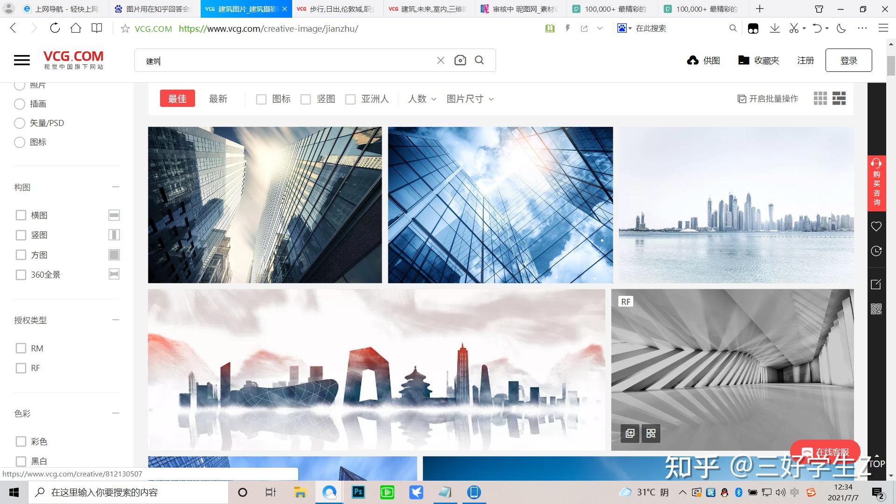Open 购买咨询 sidebar widget

click(876, 182)
